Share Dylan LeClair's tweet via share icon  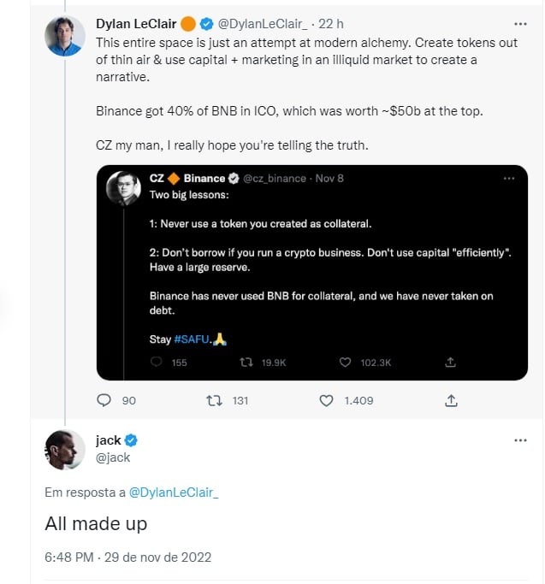(x=451, y=400)
